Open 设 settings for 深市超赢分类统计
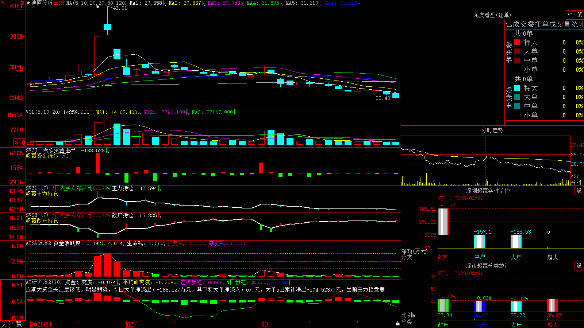Viewport: 584px width, 328px height. (579, 266)
